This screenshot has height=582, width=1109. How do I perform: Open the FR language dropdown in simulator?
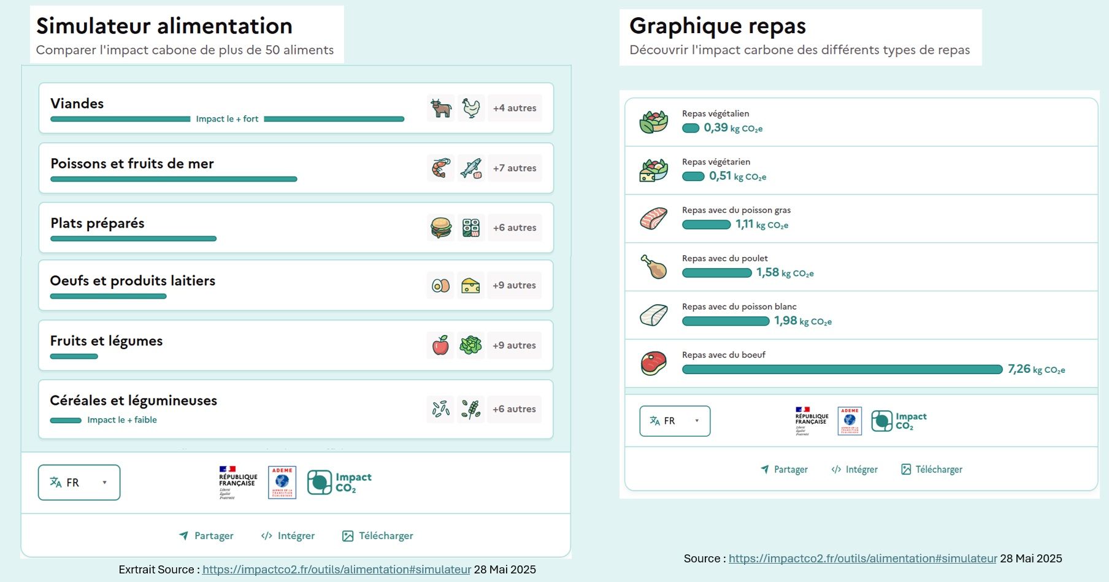pos(79,483)
